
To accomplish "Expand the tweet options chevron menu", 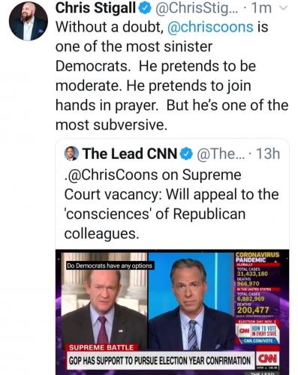I will pos(284,8).
